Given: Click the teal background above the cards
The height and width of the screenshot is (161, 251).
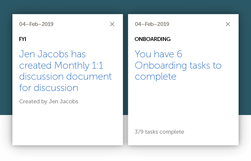Looking at the screenshot, I should pyautogui.click(x=125, y=7).
